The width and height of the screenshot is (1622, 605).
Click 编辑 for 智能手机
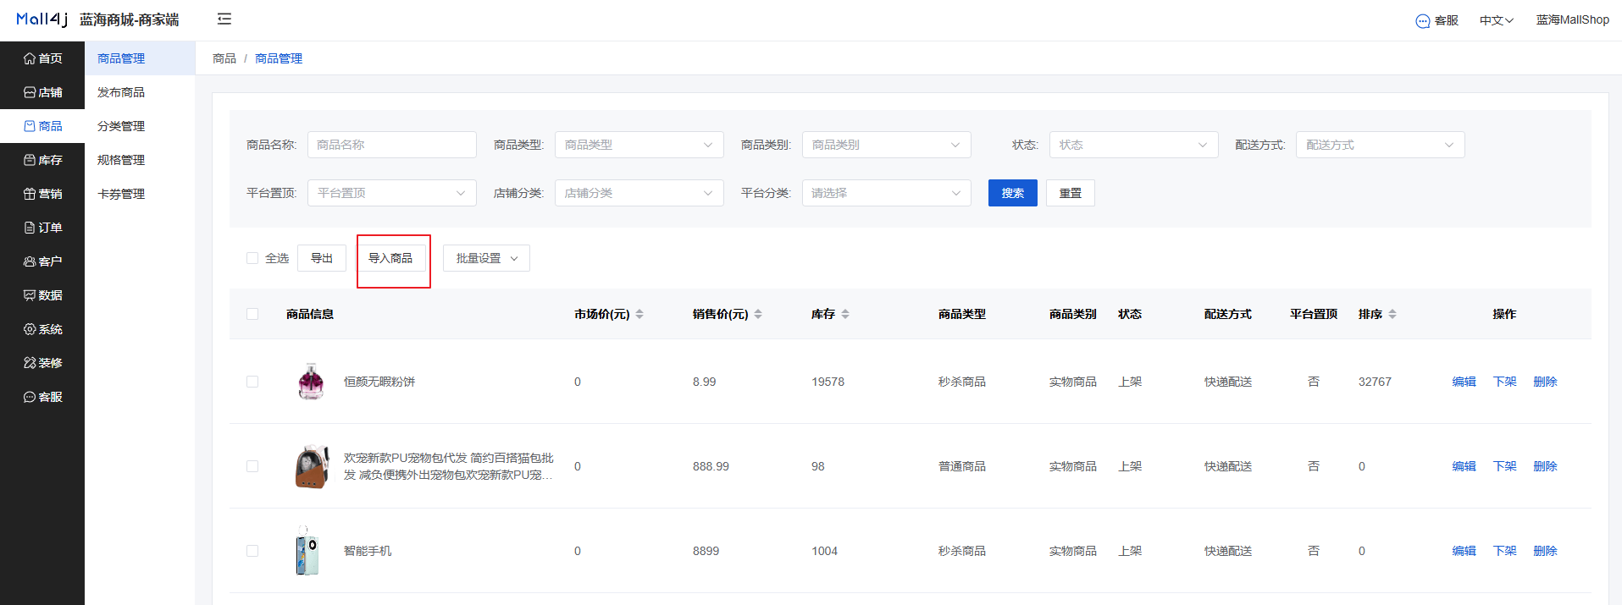click(1464, 551)
